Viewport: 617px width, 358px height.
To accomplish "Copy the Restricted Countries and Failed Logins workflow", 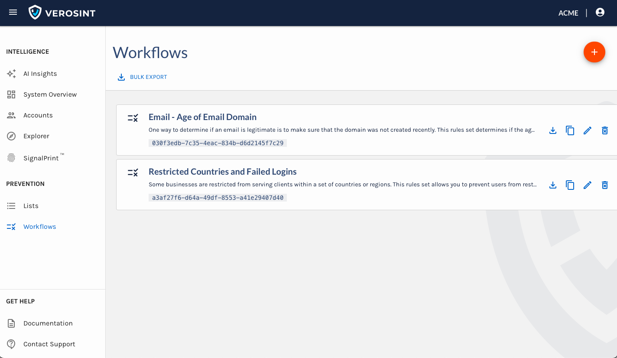I will click(x=570, y=185).
